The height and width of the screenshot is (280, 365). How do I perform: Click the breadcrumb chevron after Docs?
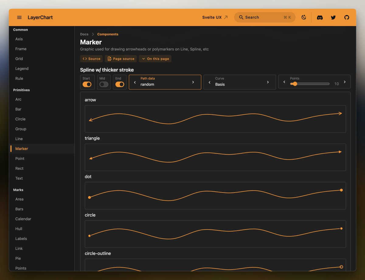(93, 34)
